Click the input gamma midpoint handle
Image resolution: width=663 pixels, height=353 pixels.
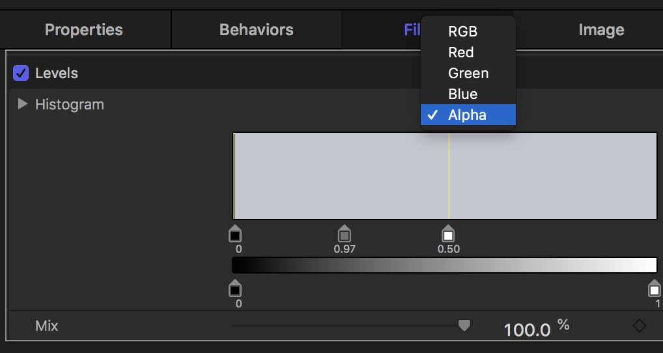(345, 234)
